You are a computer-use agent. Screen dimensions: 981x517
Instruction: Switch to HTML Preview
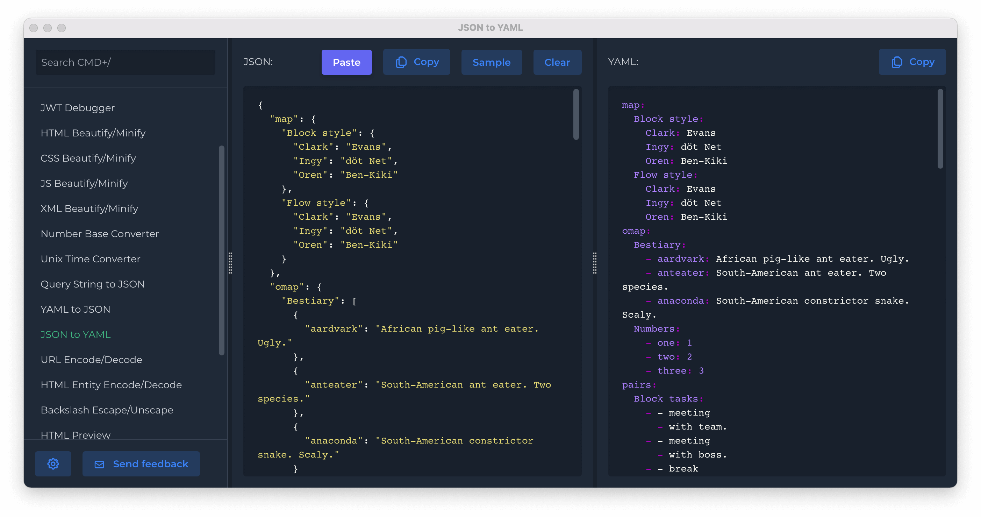(x=75, y=435)
